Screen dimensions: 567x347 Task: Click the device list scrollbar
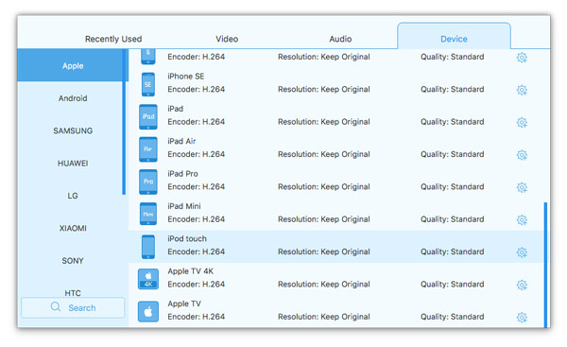click(x=545, y=265)
